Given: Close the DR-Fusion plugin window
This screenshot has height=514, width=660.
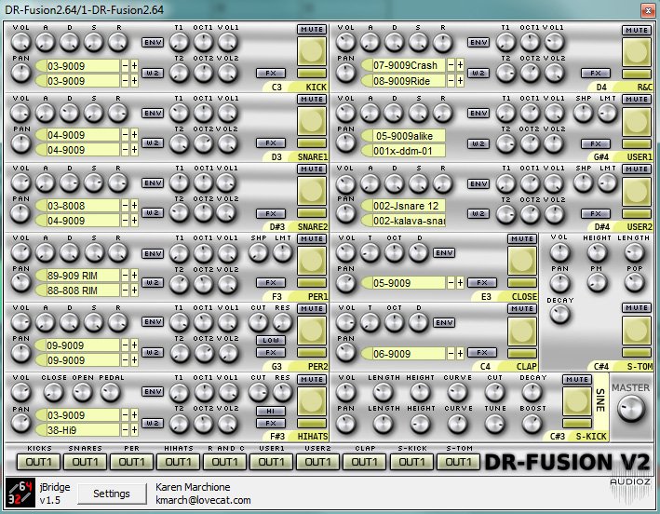Looking at the screenshot, I should (x=648, y=10).
